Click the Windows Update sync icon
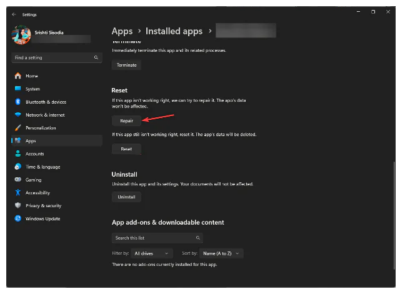This screenshot has width=405, height=289. (x=18, y=218)
